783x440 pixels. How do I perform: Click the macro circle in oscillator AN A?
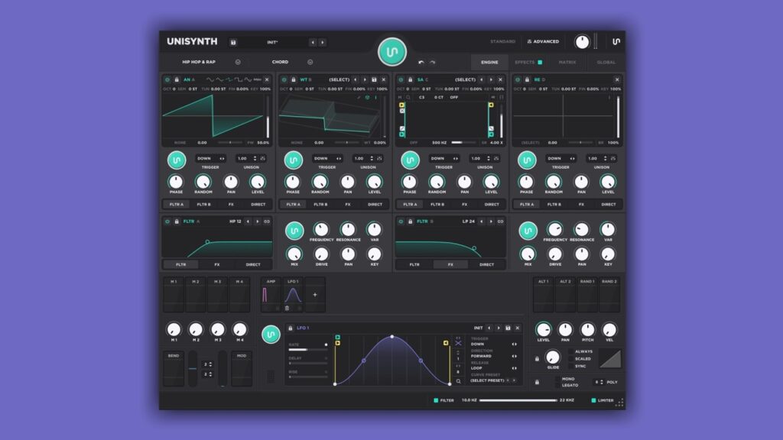[177, 160]
